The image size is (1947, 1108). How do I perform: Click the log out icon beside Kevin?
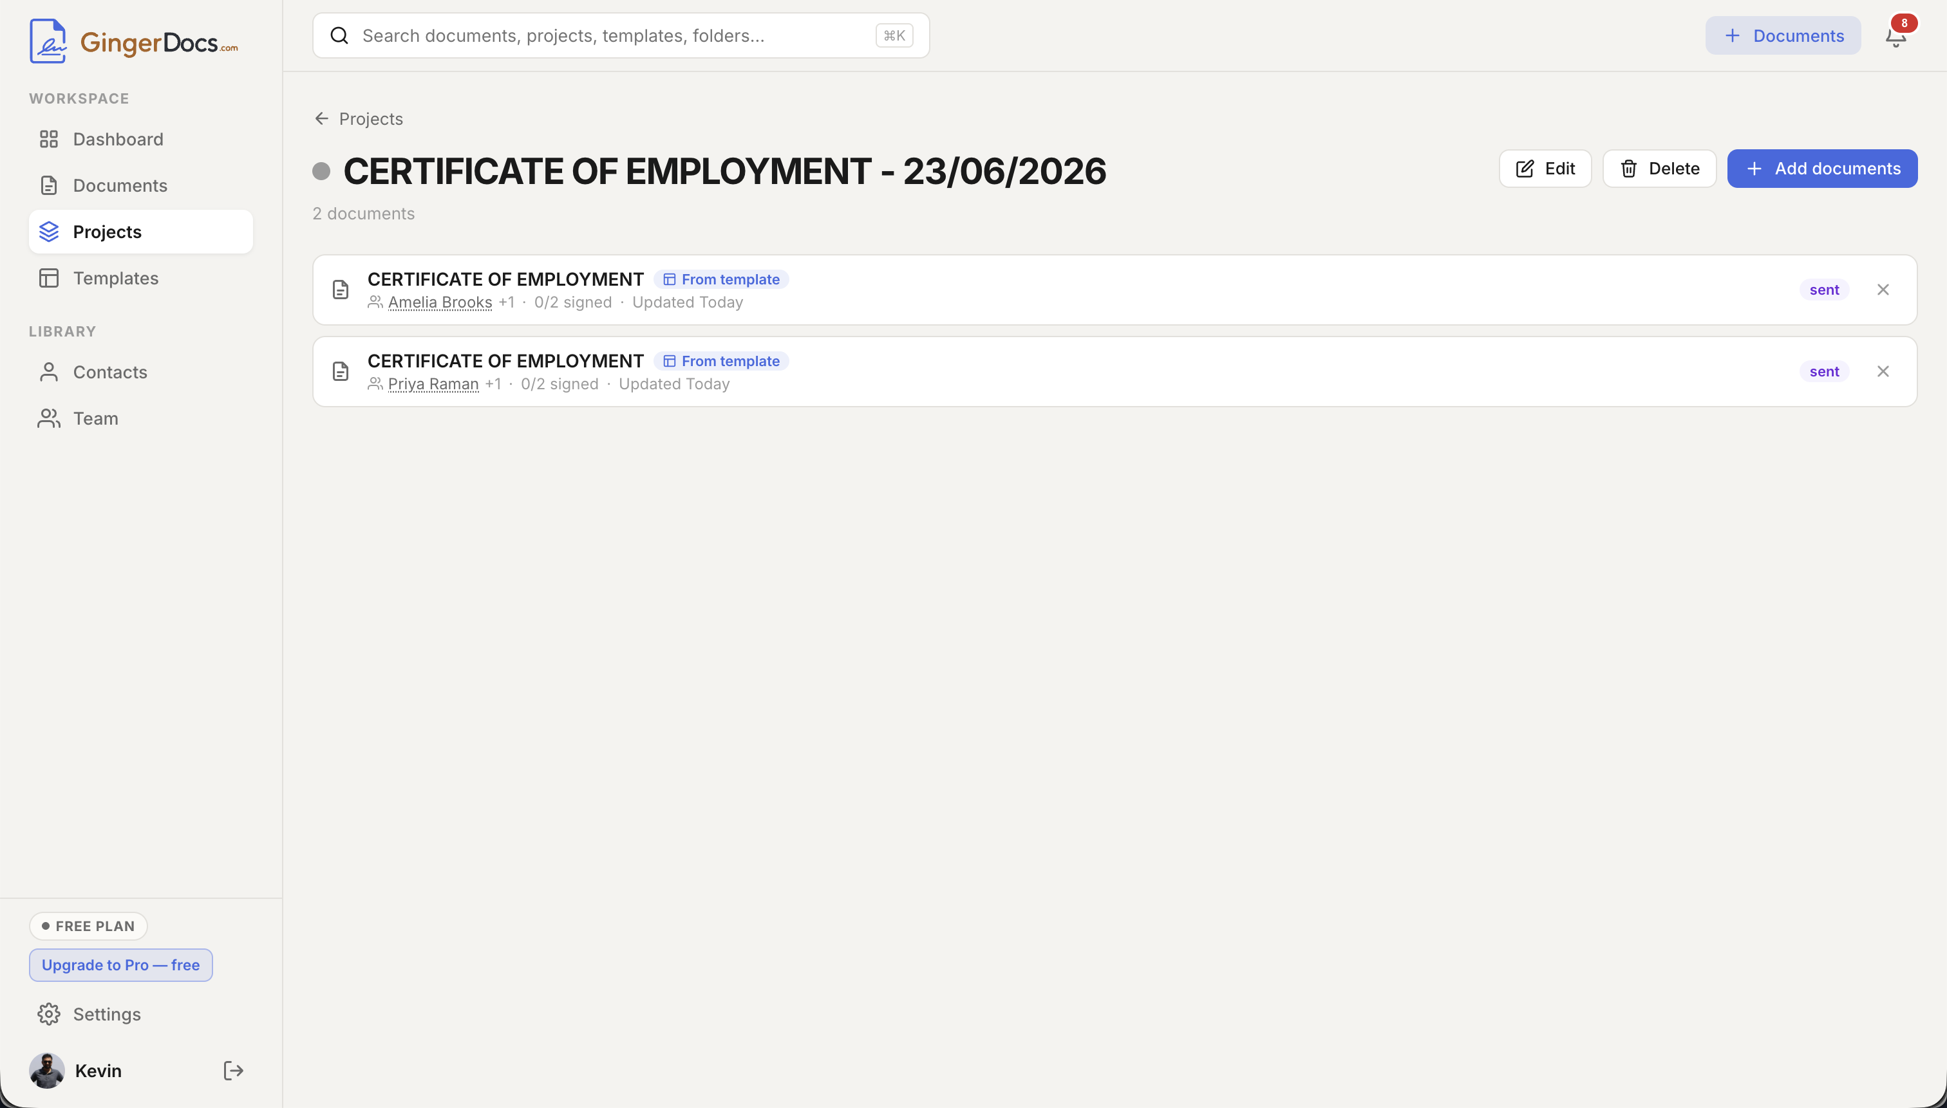(x=233, y=1071)
